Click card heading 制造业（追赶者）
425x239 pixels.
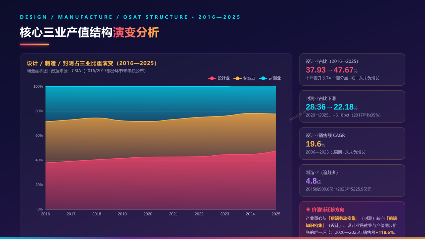tap(322, 173)
